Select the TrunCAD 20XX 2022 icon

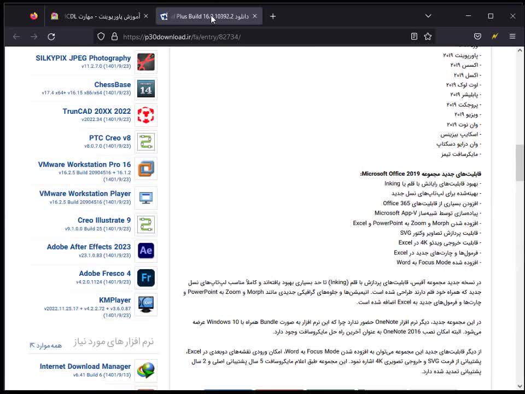click(x=145, y=115)
